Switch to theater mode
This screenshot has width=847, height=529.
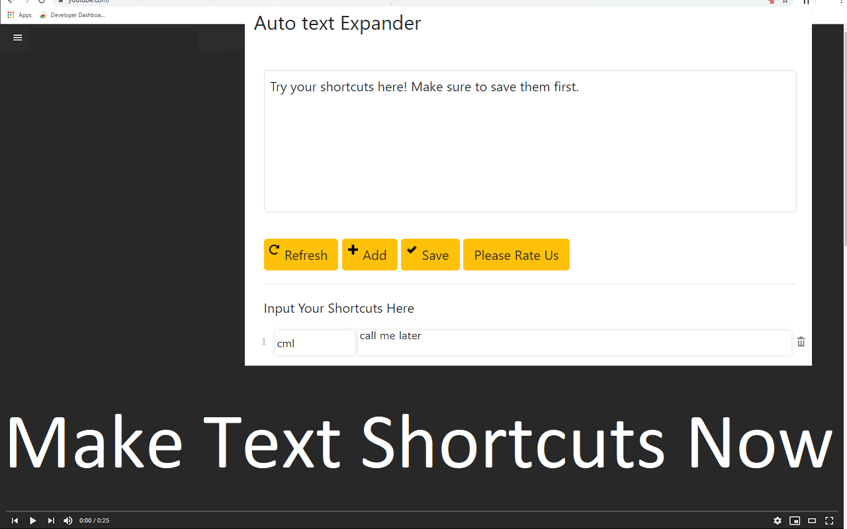click(812, 520)
